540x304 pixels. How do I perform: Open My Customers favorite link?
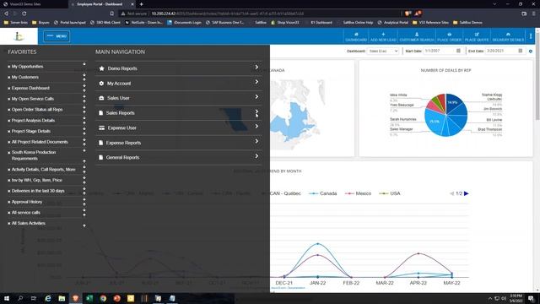pos(25,77)
